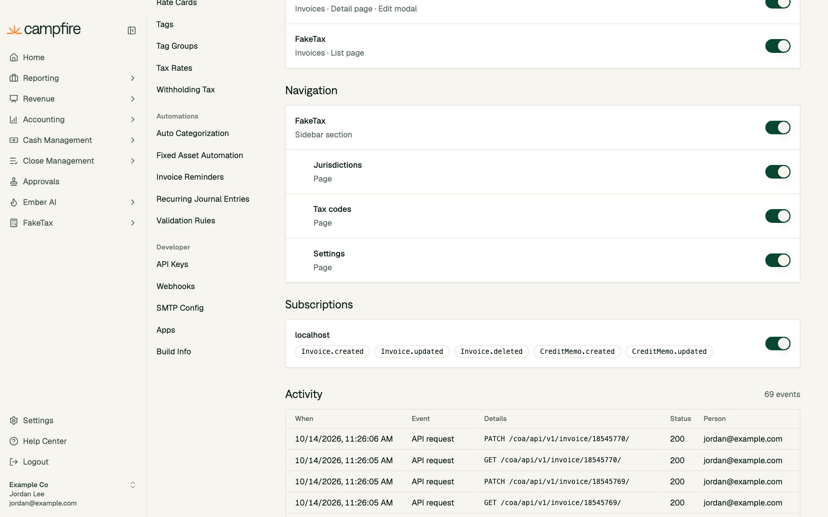Open the API Keys page

click(172, 264)
